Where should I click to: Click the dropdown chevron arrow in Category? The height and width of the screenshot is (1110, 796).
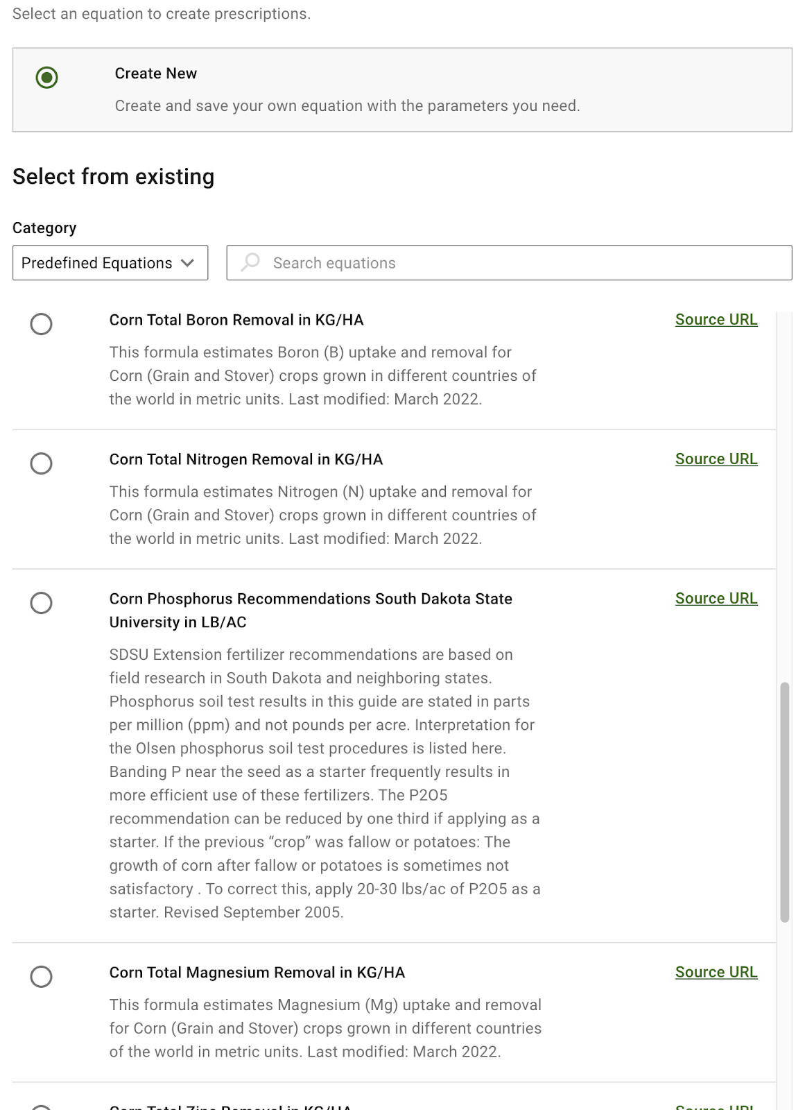187,263
